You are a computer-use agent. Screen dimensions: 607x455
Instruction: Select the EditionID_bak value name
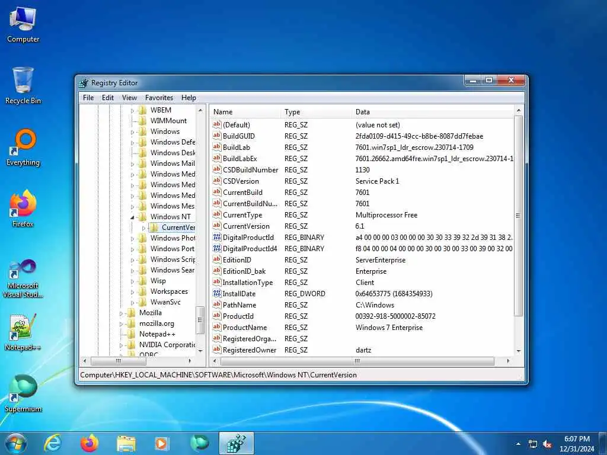point(244,271)
